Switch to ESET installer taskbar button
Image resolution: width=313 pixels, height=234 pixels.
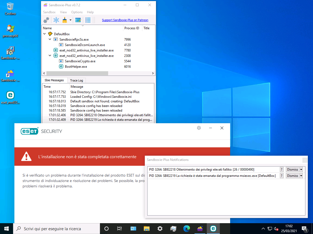point(213,229)
